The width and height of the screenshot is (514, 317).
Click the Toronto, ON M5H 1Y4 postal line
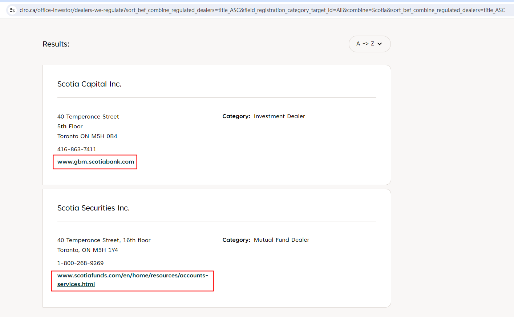click(88, 250)
